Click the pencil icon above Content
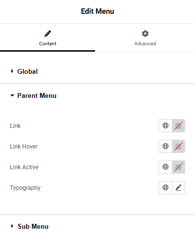The width and height of the screenshot is (195, 243). pos(48,33)
